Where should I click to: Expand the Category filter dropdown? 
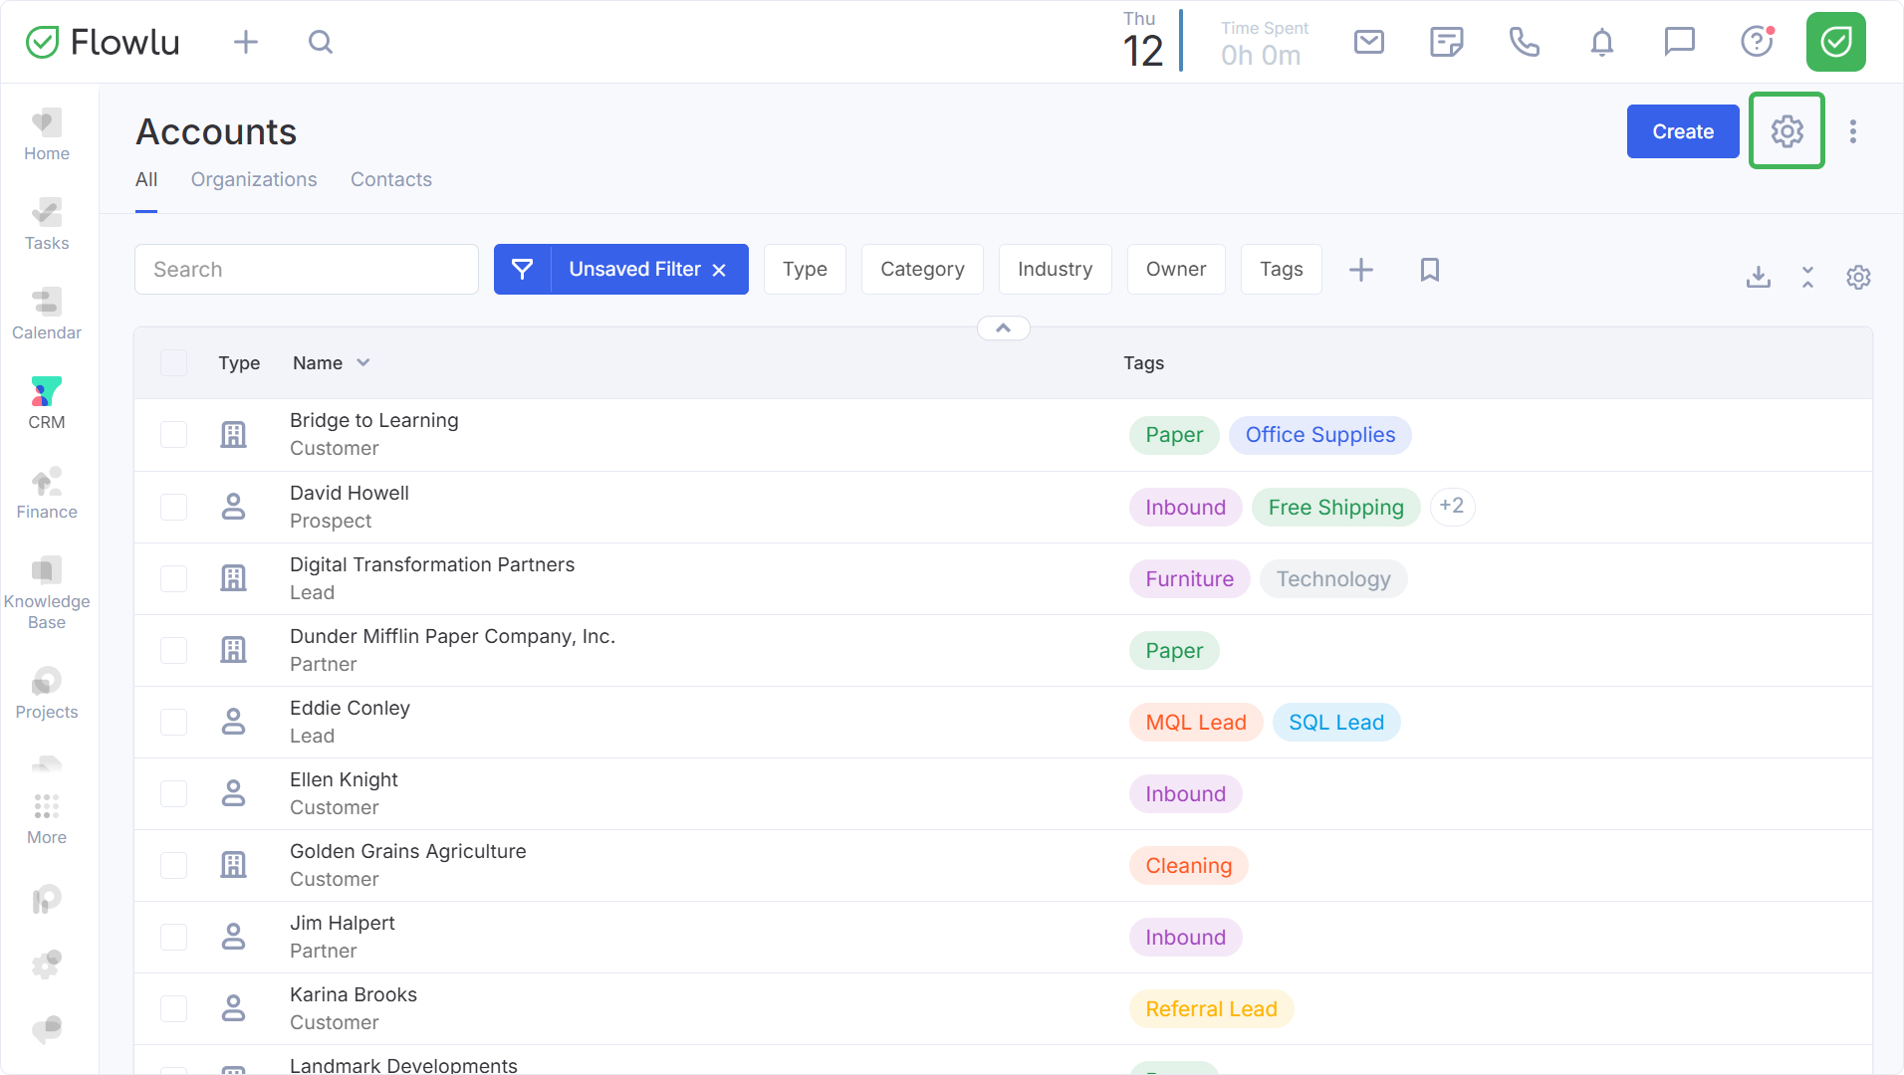pos(922,270)
